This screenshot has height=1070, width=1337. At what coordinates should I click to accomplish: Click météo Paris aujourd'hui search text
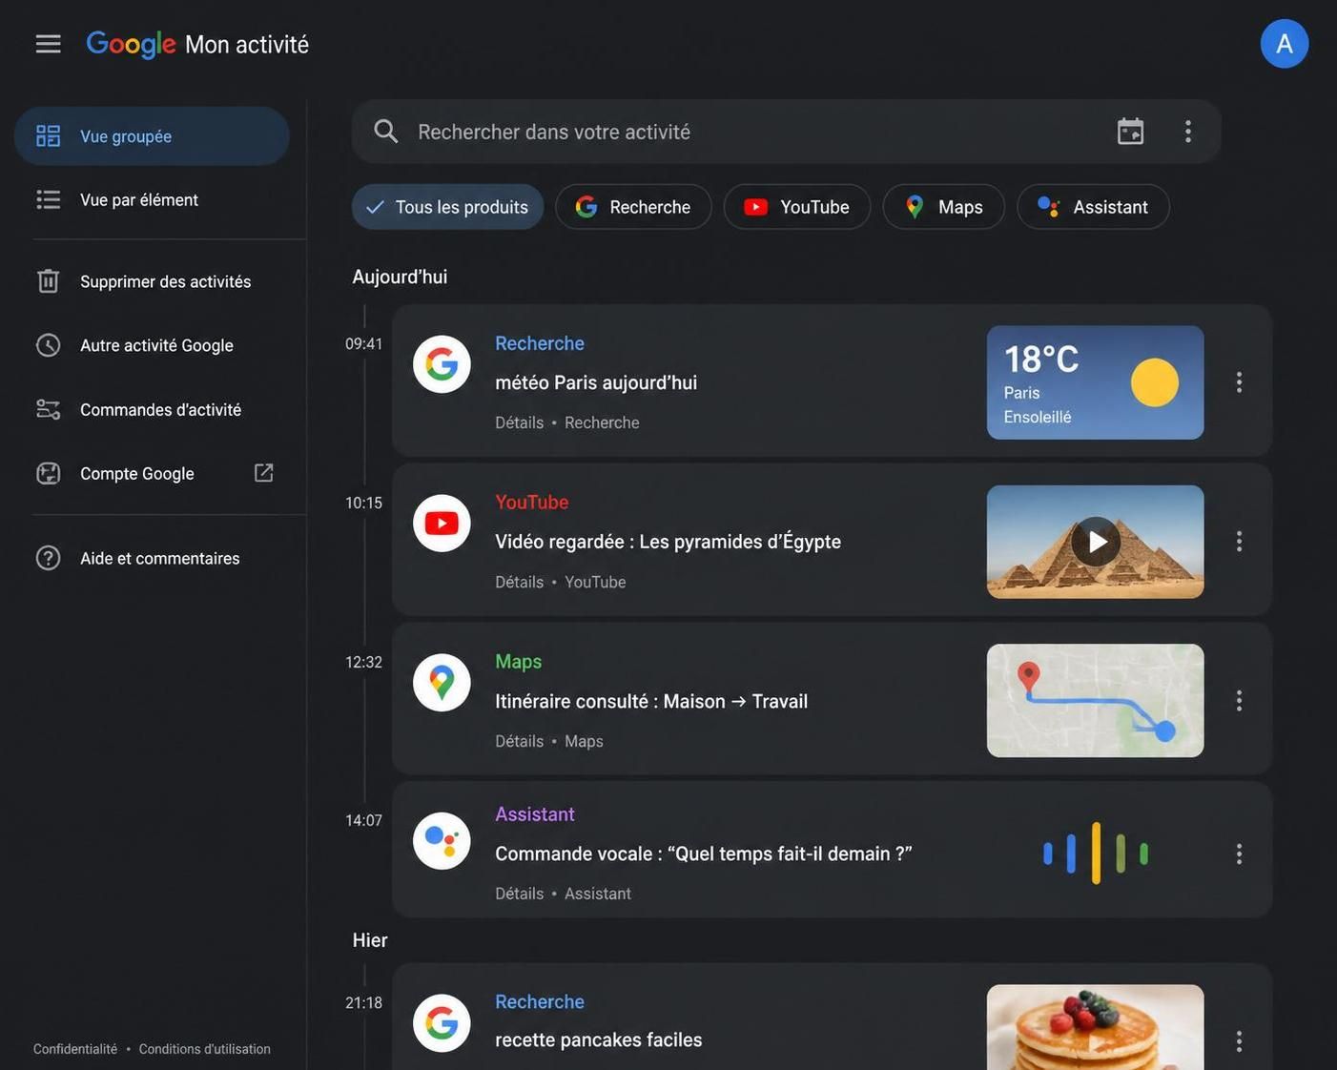[596, 382]
